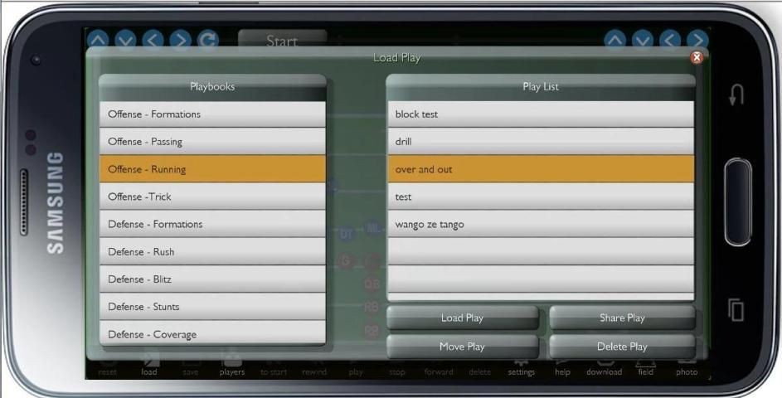
Task: Click the circular refresh arrow icon
Action: point(208,40)
